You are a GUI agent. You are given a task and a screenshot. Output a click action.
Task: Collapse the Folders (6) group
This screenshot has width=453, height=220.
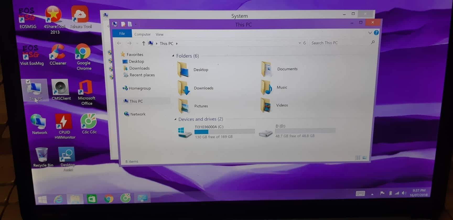click(173, 56)
